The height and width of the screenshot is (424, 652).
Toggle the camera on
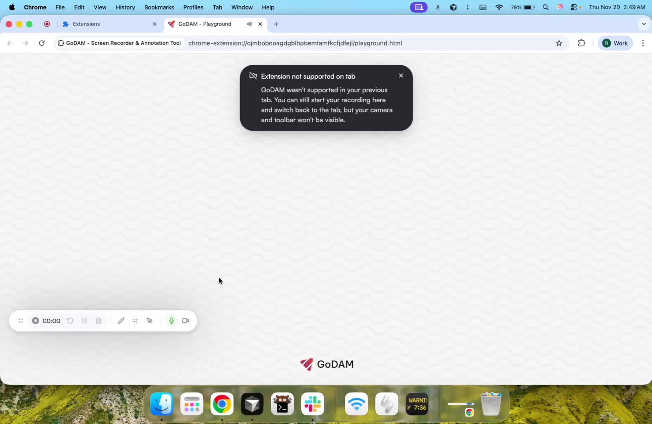click(x=186, y=321)
